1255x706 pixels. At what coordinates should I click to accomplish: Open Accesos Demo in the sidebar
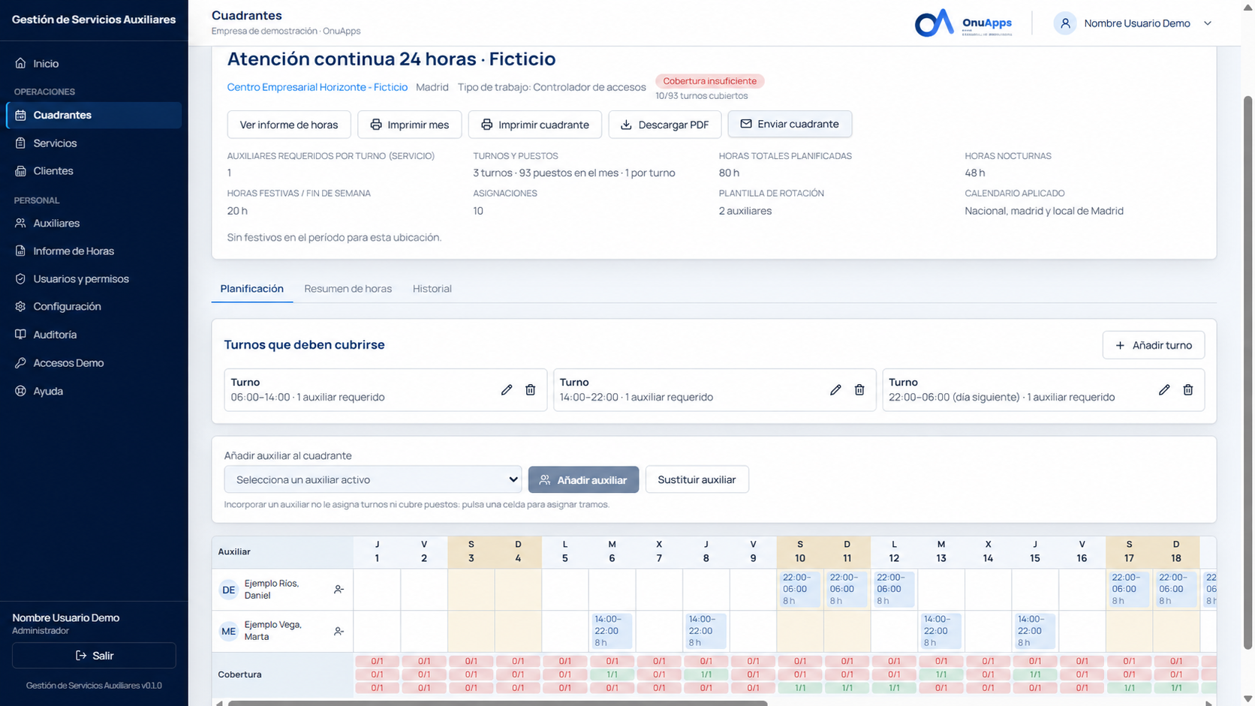[94, 363]
